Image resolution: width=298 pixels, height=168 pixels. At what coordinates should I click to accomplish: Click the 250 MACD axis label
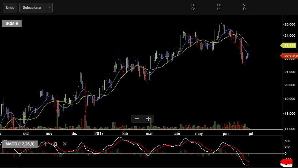tap(287, 147)
